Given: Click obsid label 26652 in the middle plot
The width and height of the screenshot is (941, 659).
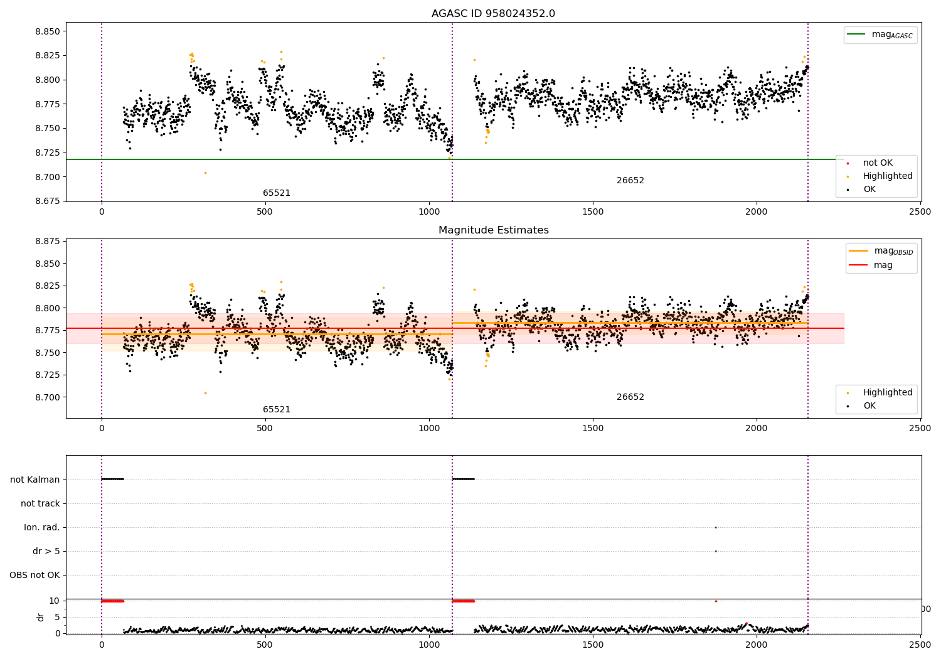Looking at the screenshot, I should click(x=630, y=397).
